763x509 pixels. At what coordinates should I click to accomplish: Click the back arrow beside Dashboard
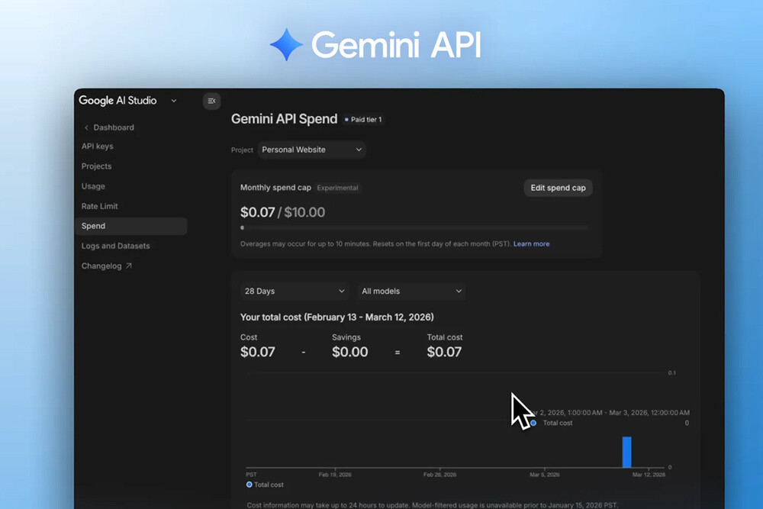coord(86,127)
